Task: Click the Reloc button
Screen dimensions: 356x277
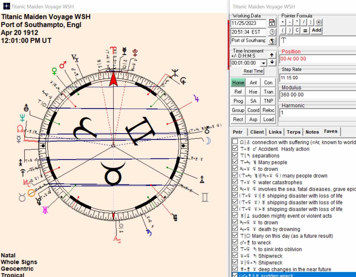Action: click(x=269, y=110)
